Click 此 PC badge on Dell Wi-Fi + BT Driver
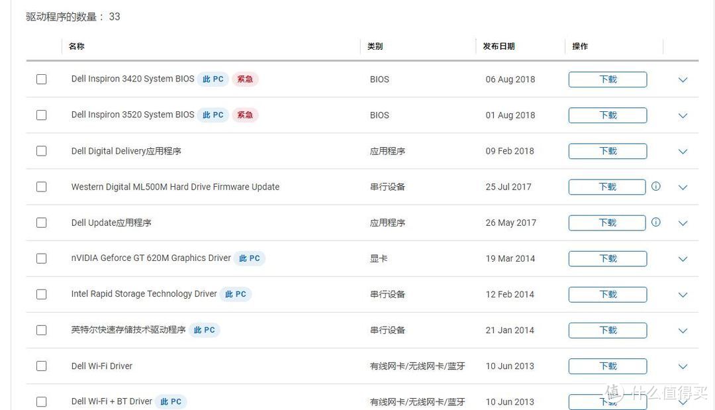 171,402
